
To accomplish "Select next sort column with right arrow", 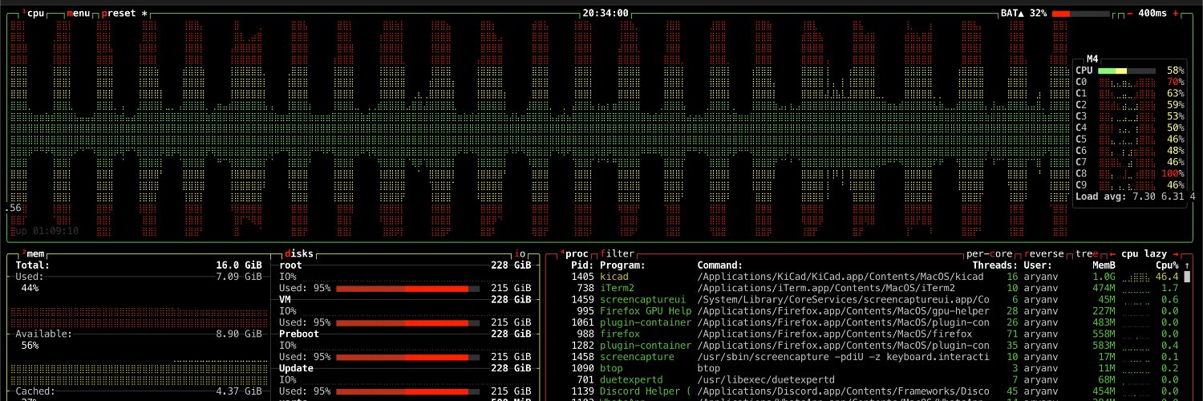I will coord(1177,253).
